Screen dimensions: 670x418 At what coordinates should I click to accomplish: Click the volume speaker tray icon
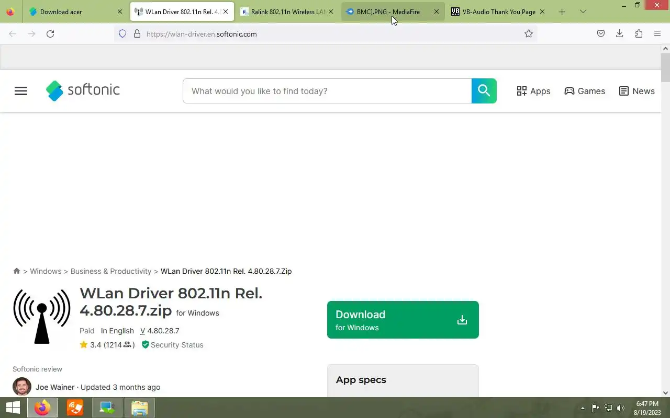point(621,408)
